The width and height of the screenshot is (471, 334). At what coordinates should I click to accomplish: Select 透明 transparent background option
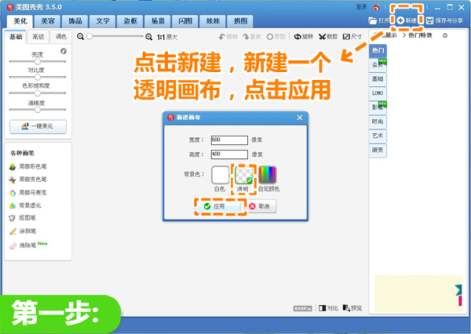pyautogui.click(x=244, y=176)
